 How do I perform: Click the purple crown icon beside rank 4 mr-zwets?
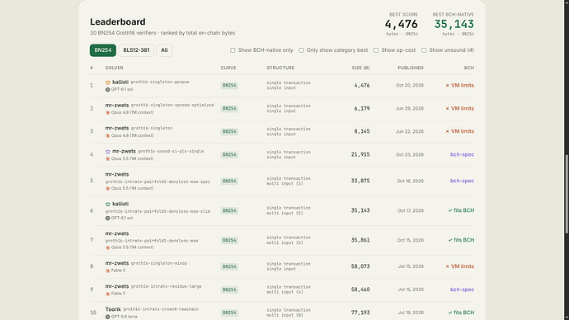pyautogui.click(x=108, y=152)
